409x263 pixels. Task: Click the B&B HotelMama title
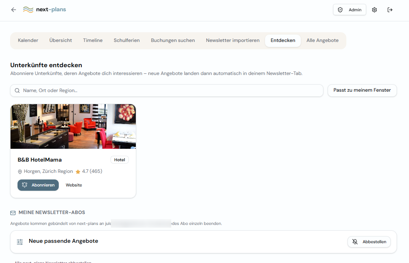tap(40, 160)
